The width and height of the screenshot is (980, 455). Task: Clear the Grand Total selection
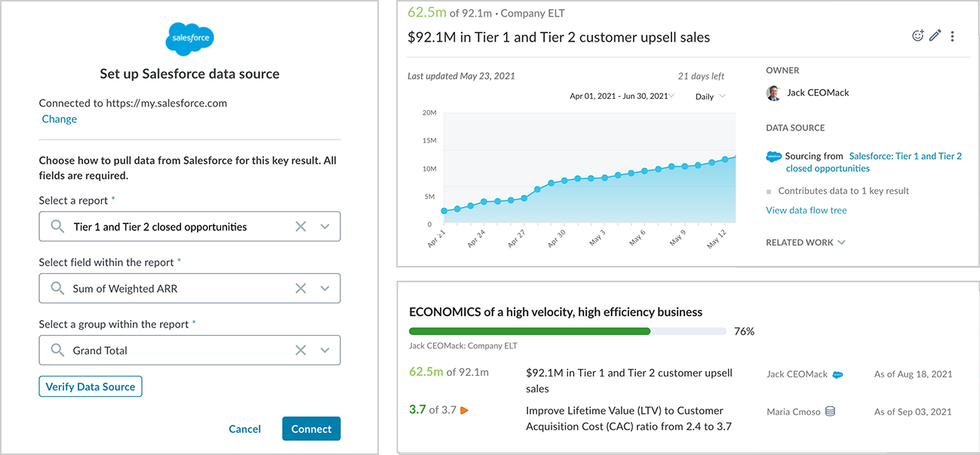pyautogui.click(x=300, y=350)
